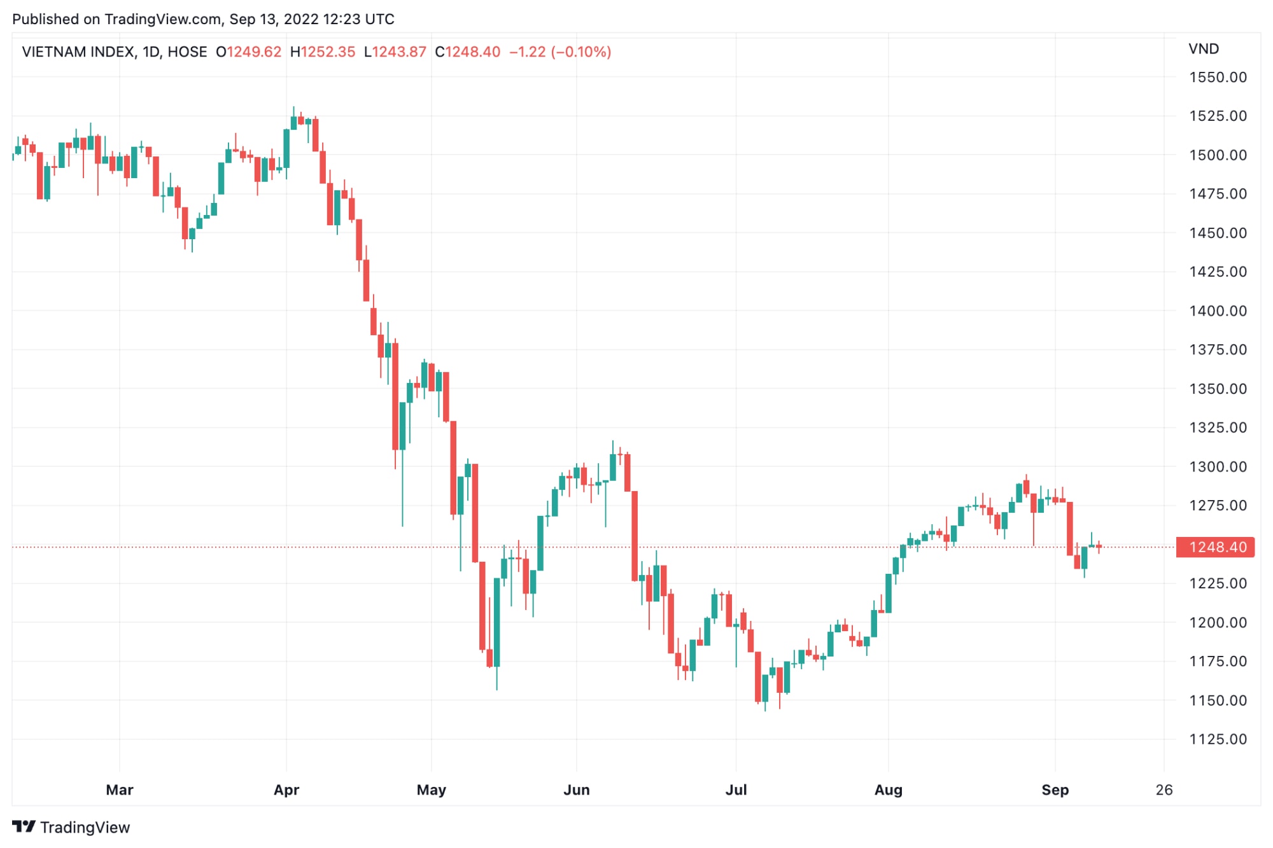
Task: Click the Mar date axis label
Action: (120, 789)
